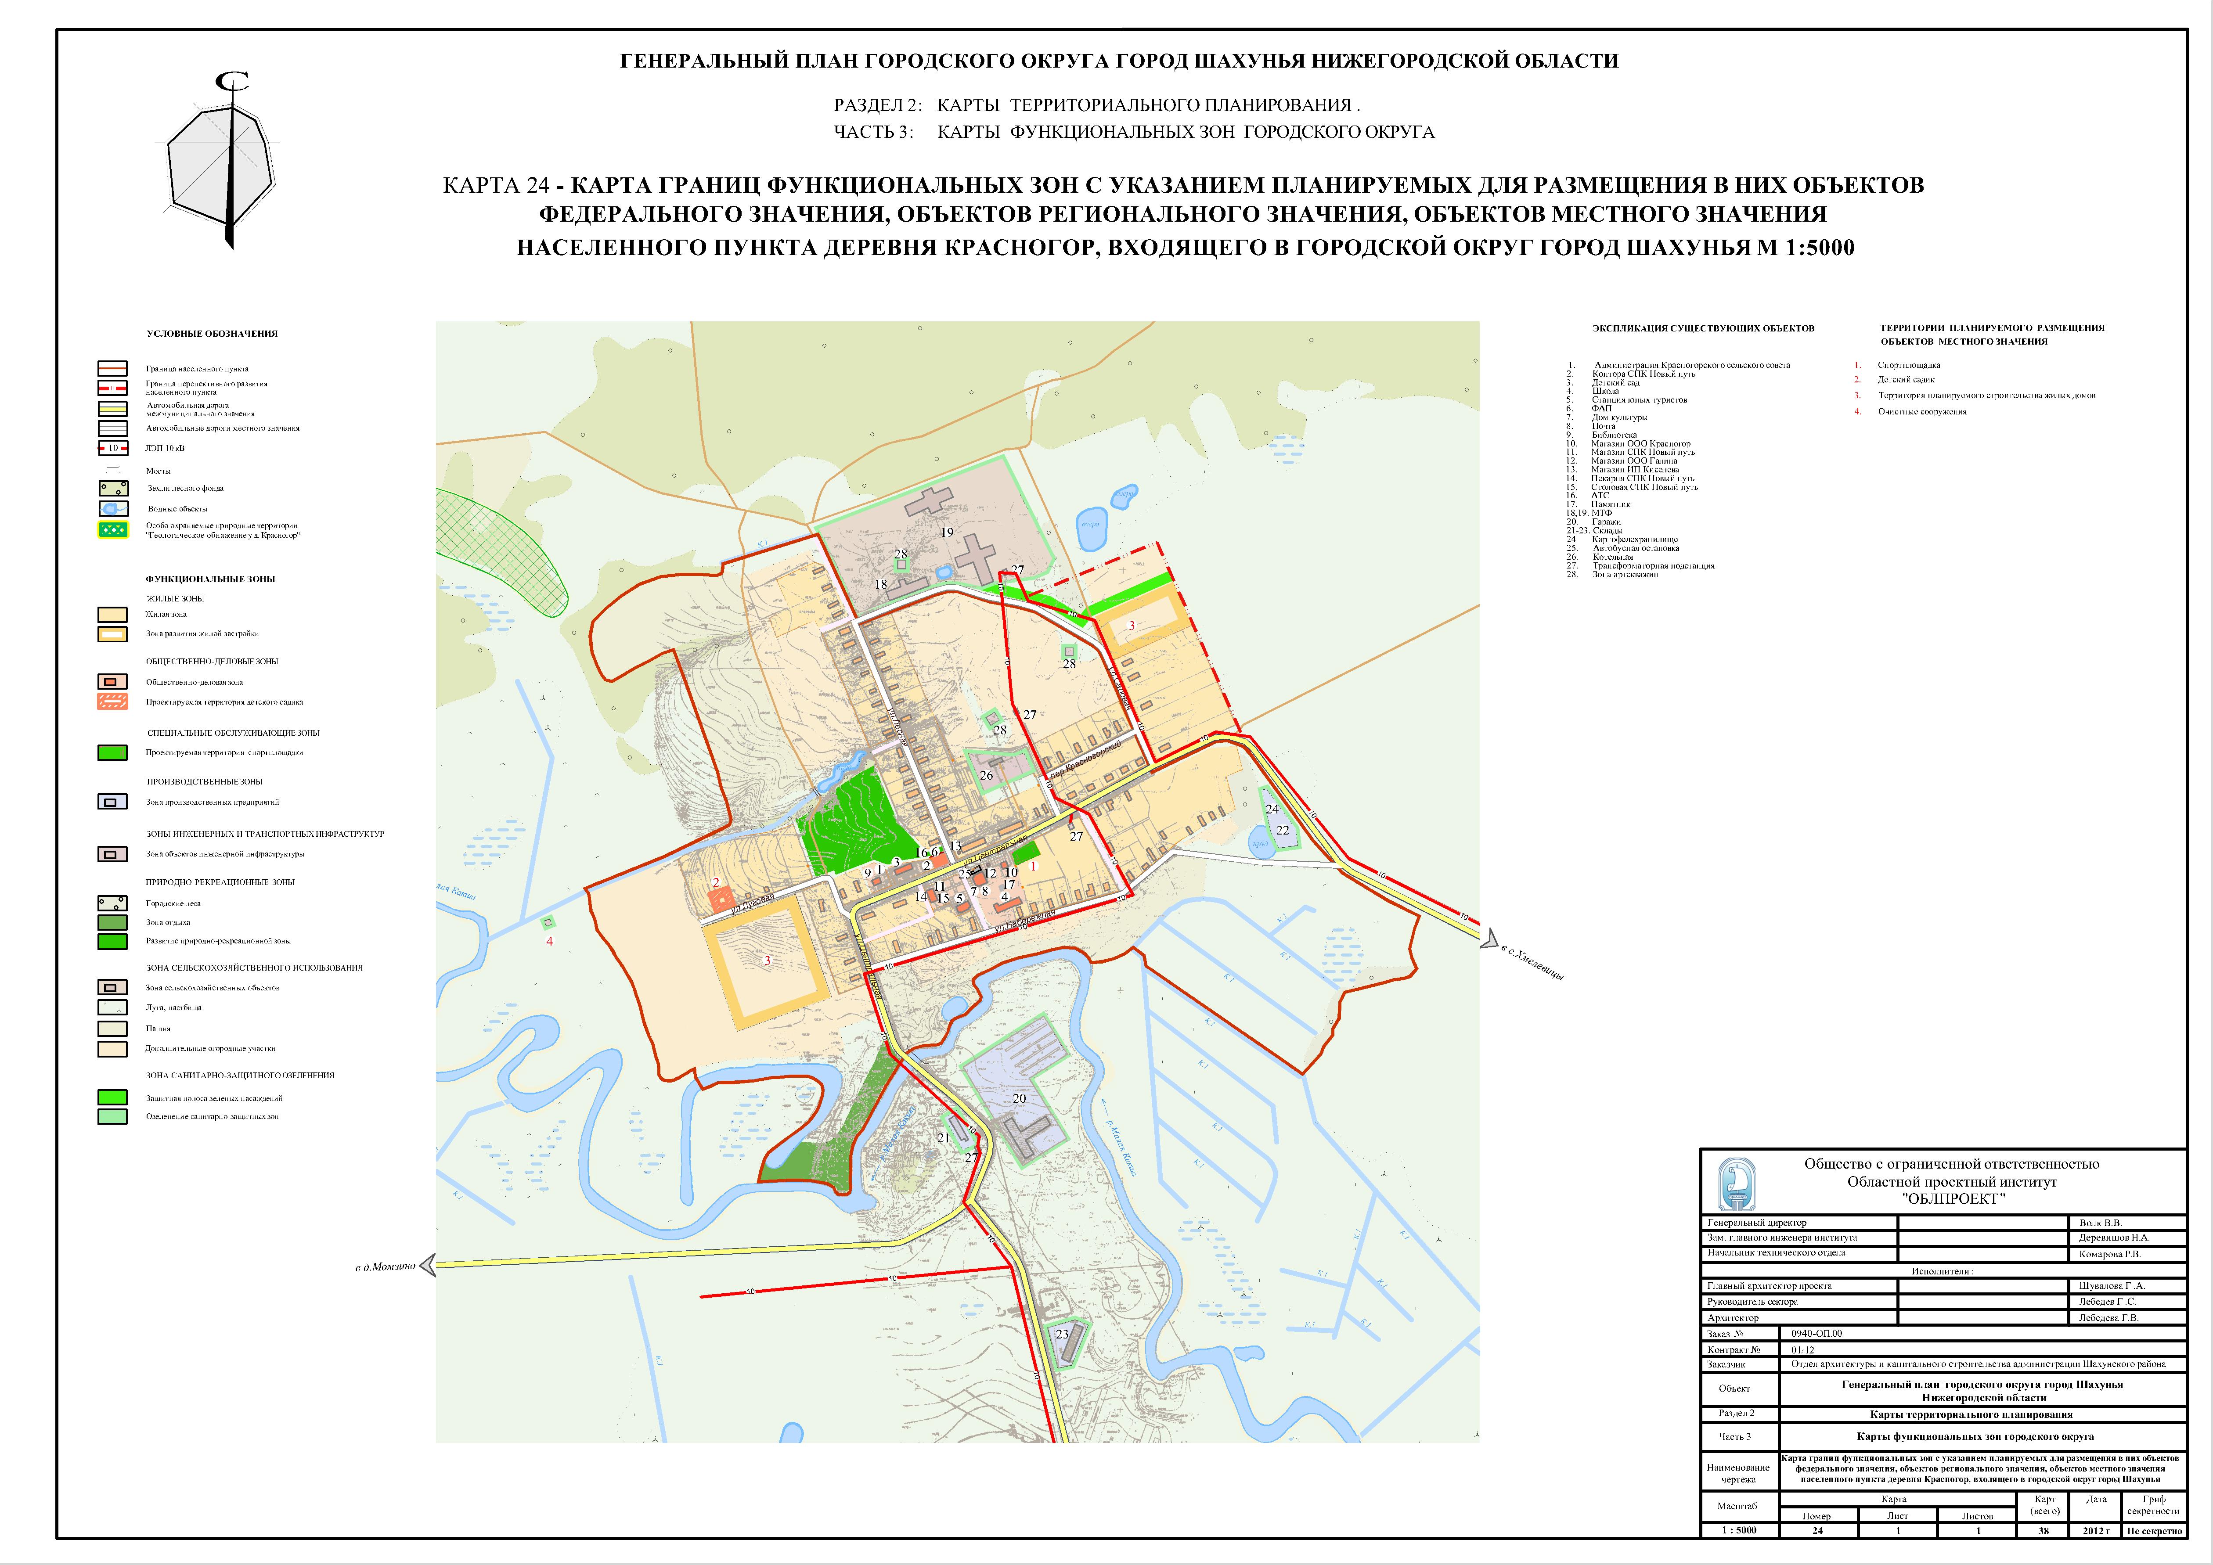This screenshot has height=1565, width=2213.
Task: Click the ОБЛПРОЕКТ institute logo
Action: click(1737, 1184)
